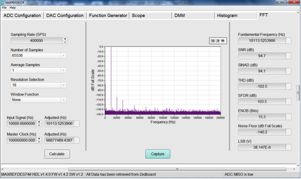
Task: Expand the Average Samples dropdown
Action: pos(63,70)
